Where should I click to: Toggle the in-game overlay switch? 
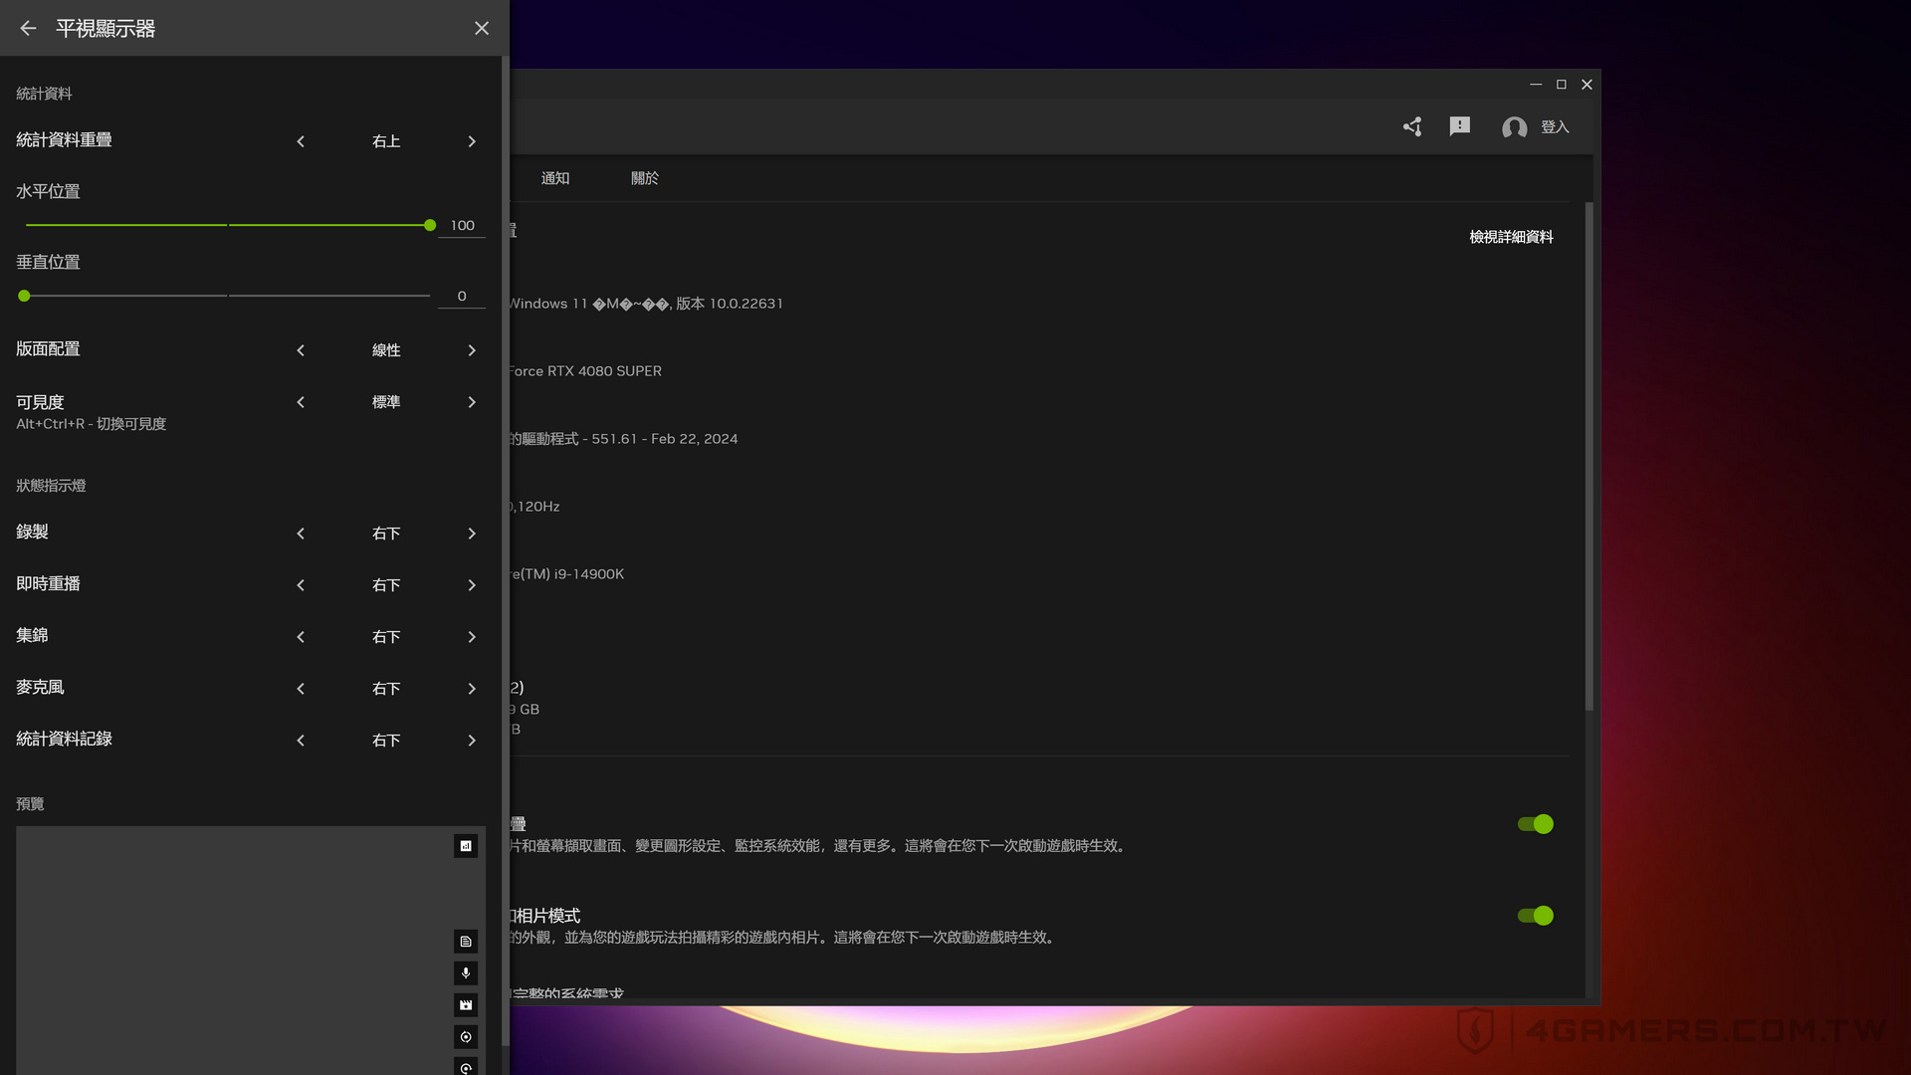point(1535,824)
